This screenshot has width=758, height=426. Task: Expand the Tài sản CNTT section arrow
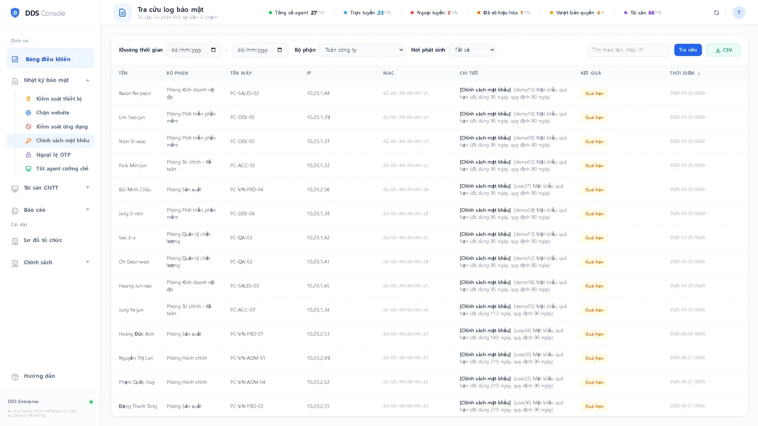click(88, 188)
